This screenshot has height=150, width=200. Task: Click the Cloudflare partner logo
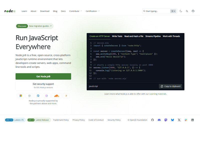point(56,96)
